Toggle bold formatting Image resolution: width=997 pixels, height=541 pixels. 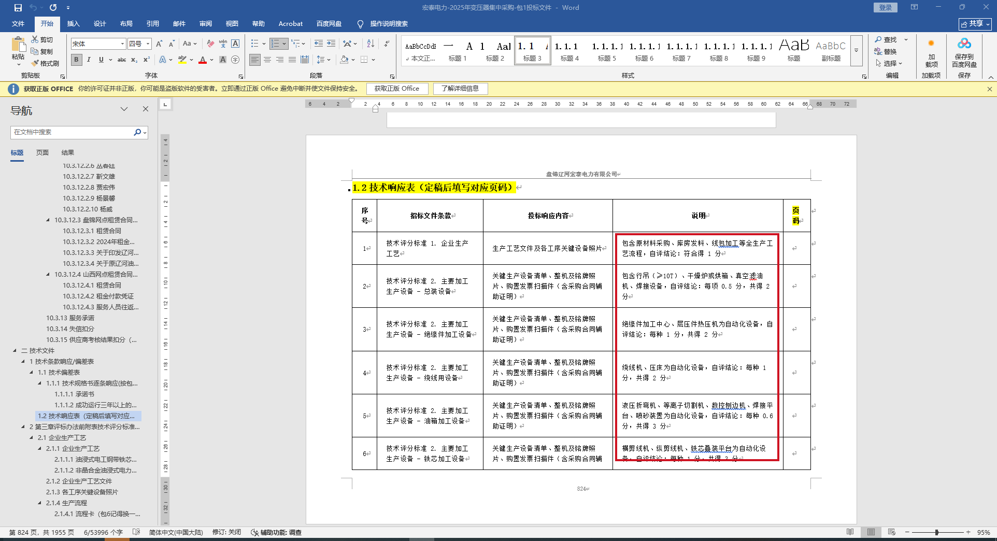click(77, 60)
